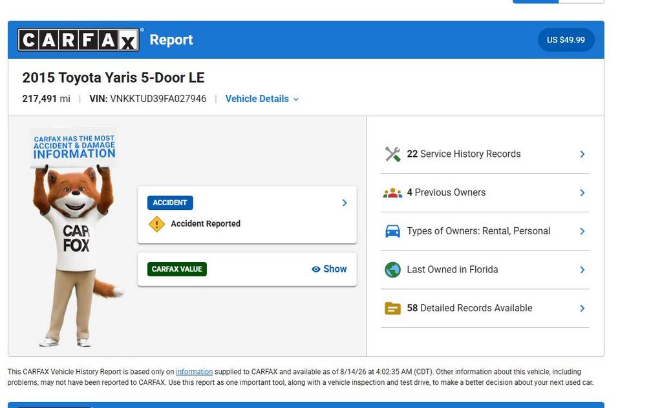Viewport: 662px width, 408px height.
Task: Open Types of Owners: Rental, Personal
Action: (x=485, y=231)
